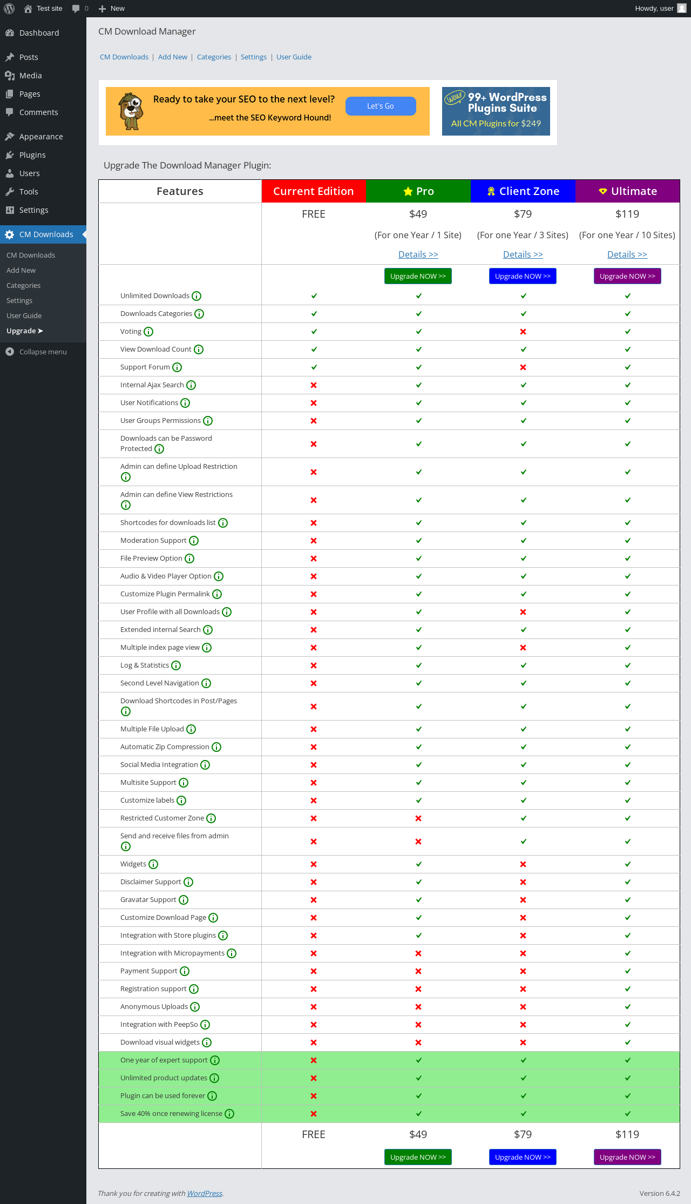Show info for Log & Statistics
This screenshot has height=1204, width=691.
pos(176,665)
